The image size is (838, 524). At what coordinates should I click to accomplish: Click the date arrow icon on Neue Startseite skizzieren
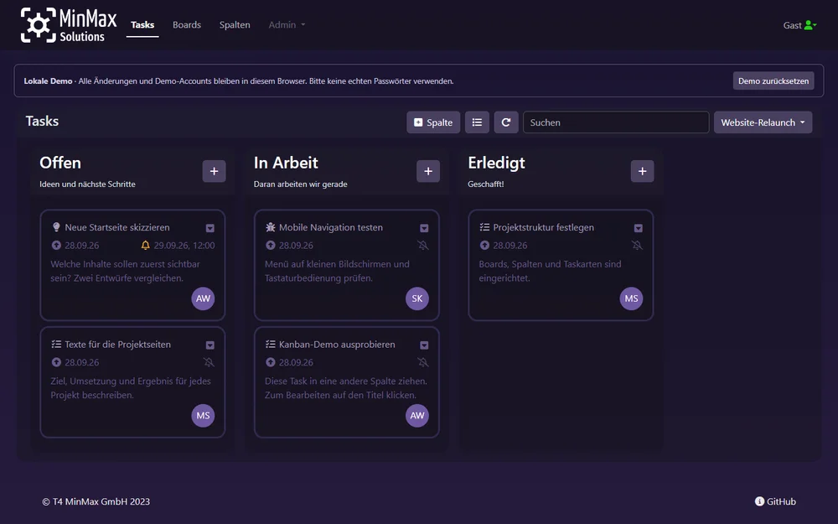coord(56,246)
